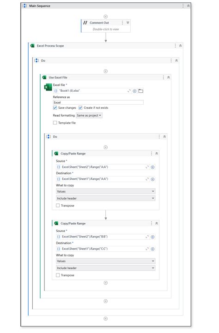Enable Template file checkbox
The height and width of the screenshot is (333, 219).
coord(55,123)
